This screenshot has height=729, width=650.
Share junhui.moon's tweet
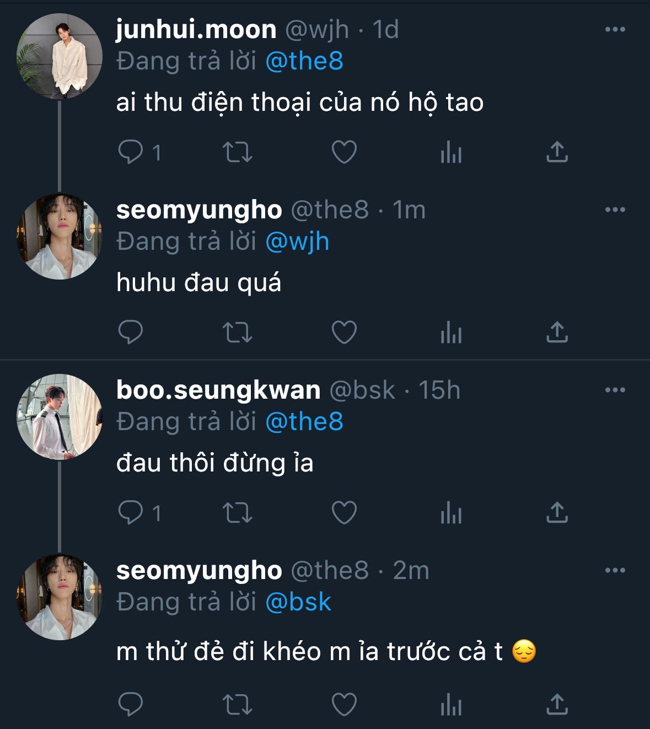[557, 152]
